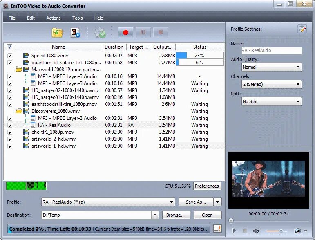315x240 pixels.
Task: Click the 23% progress bar for Speed_1080
Action: [200, 56]
